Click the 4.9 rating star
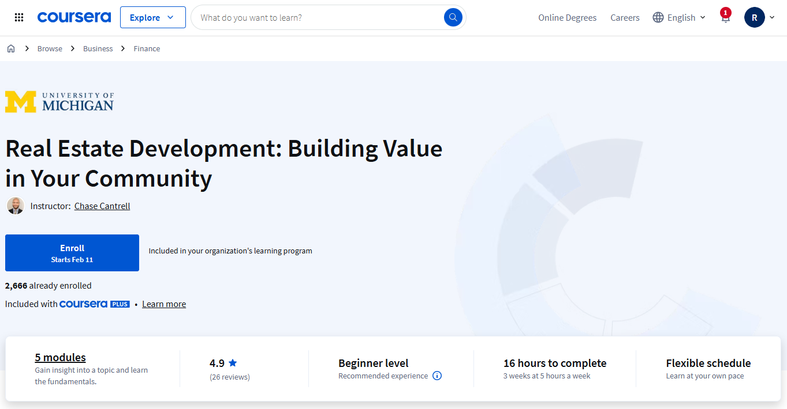This screenshot has height=409, width=787. coord(233,363)
